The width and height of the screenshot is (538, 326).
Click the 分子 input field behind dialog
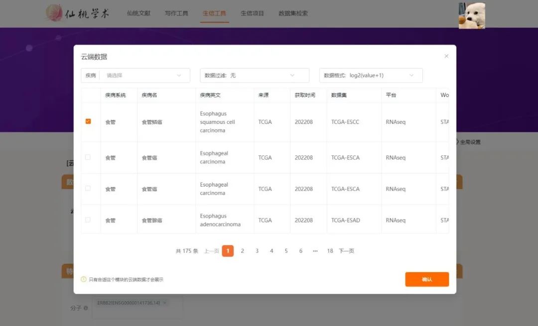[137, 307]
